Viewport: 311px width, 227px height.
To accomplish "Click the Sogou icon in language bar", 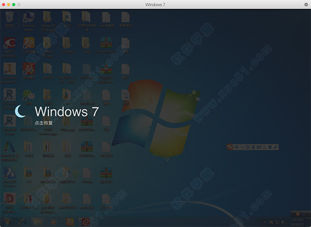I will (298, 214).
